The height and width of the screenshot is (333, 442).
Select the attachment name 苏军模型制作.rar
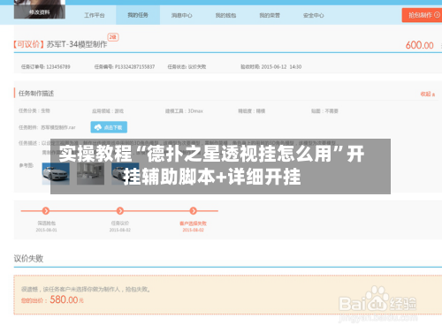pyautogui.click(x=58, y=127)
